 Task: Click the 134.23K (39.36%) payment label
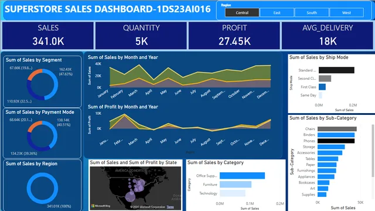point(23,154)
